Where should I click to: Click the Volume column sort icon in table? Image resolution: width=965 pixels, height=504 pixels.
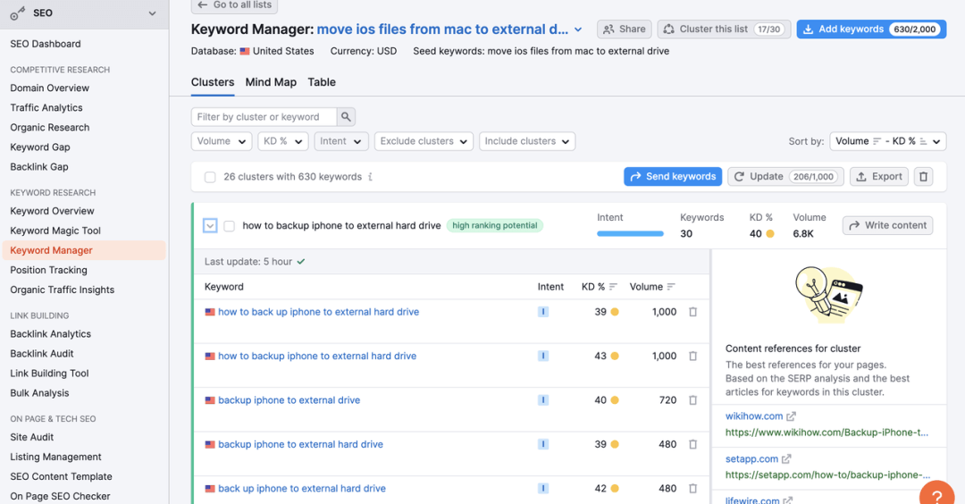point(671,287)
